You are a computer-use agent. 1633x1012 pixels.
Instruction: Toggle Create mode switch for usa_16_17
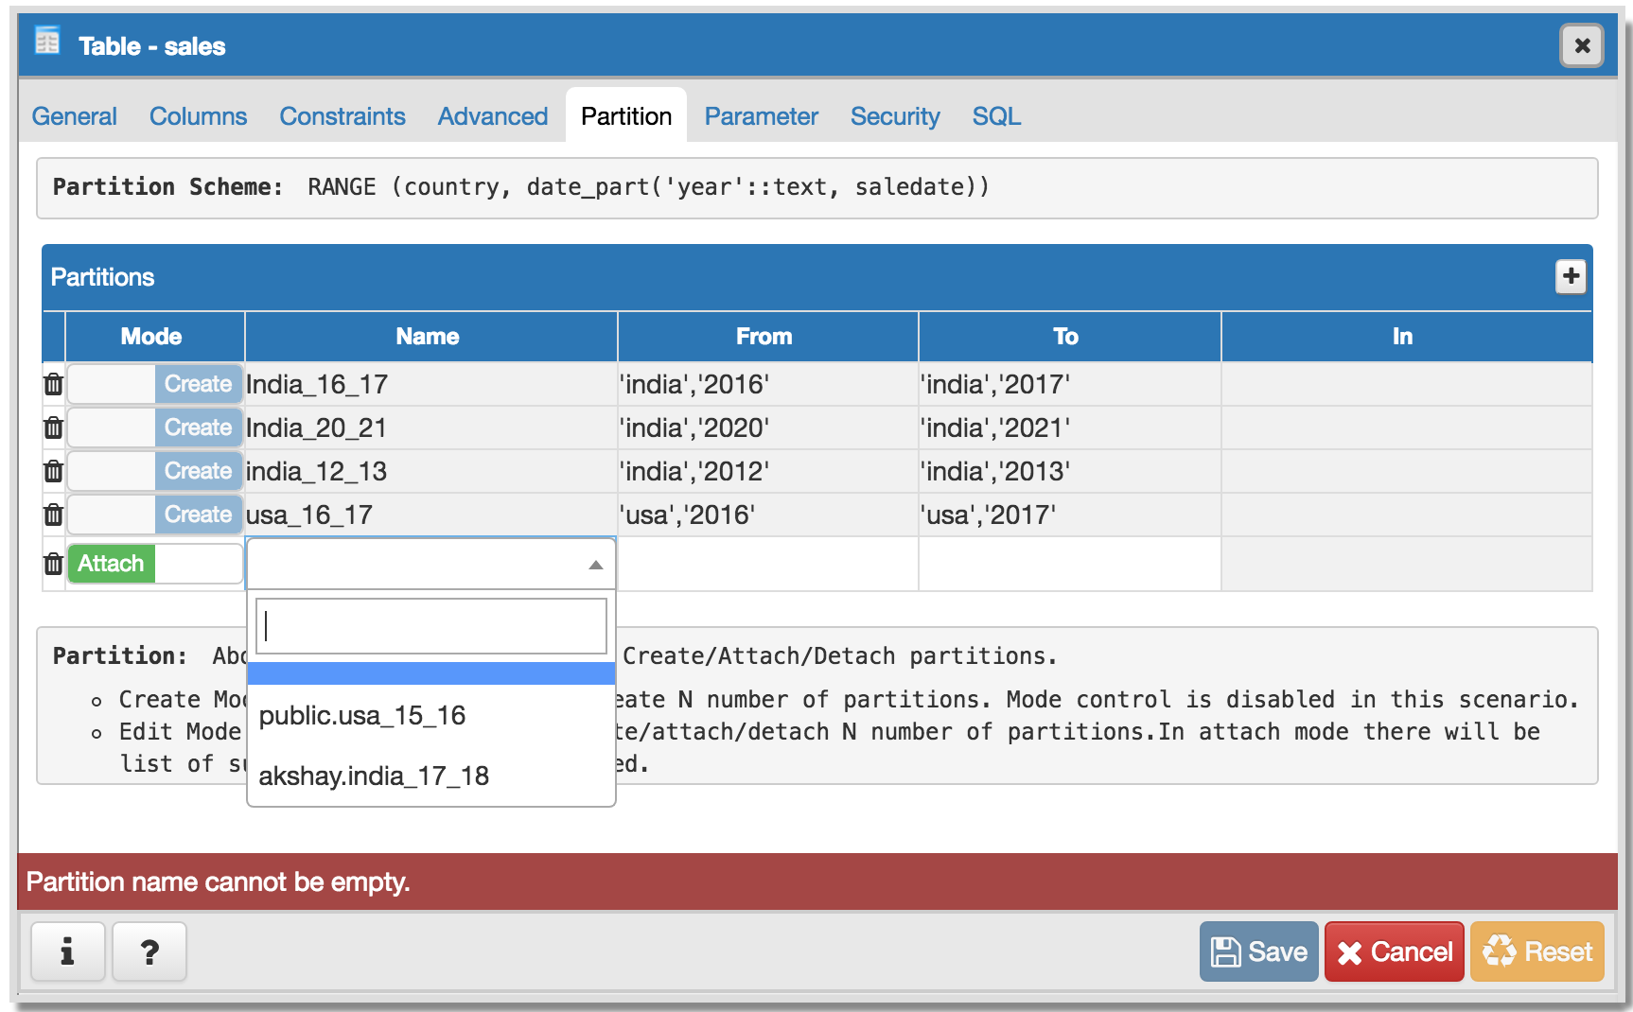click(155, 515)
